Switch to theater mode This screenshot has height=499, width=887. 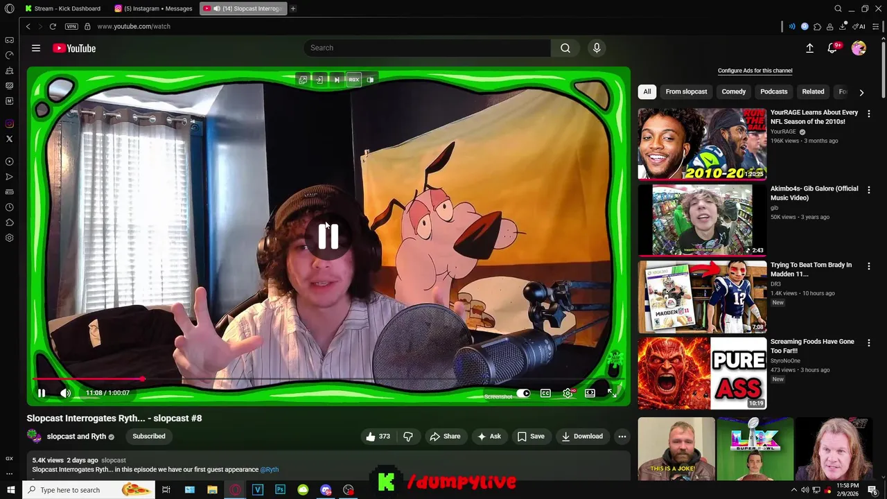tap(590, 393)
